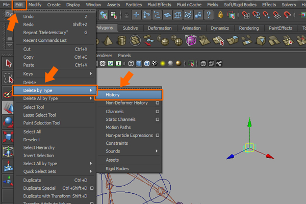Open Duplicate Special options box
This screenshot has height=204, width=306.
coord(92,188)
